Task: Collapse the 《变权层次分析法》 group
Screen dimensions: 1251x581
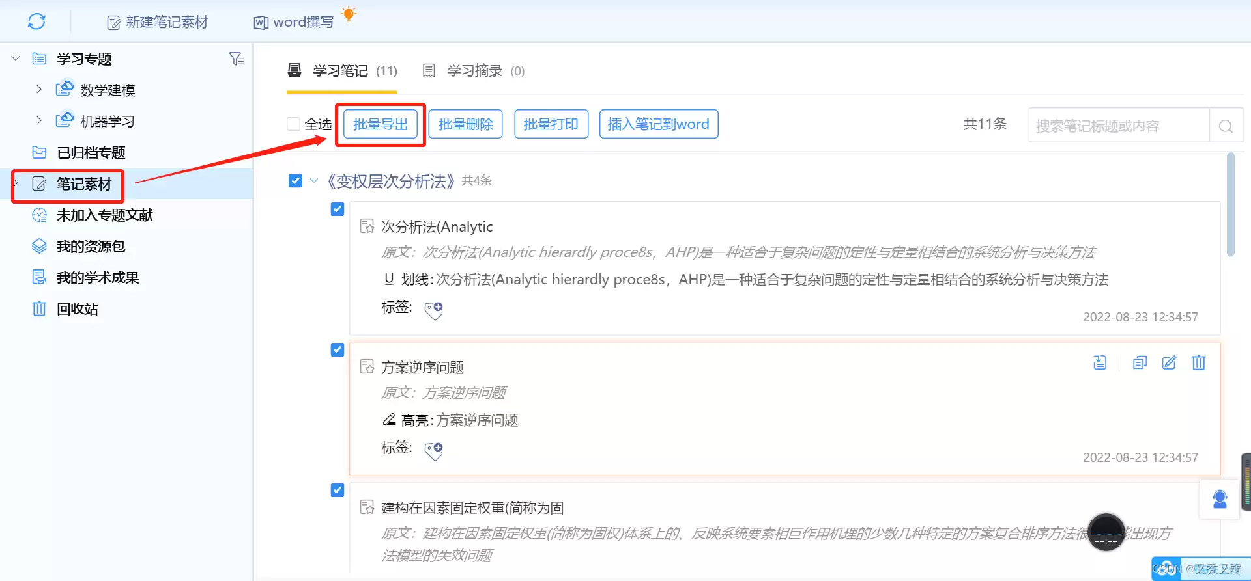Action: (314, 180)
